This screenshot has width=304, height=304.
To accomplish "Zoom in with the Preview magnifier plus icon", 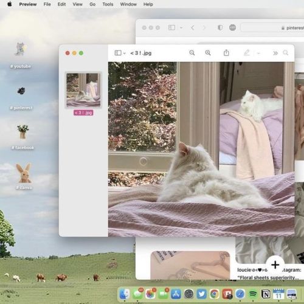I will click(x=208, y=53).
